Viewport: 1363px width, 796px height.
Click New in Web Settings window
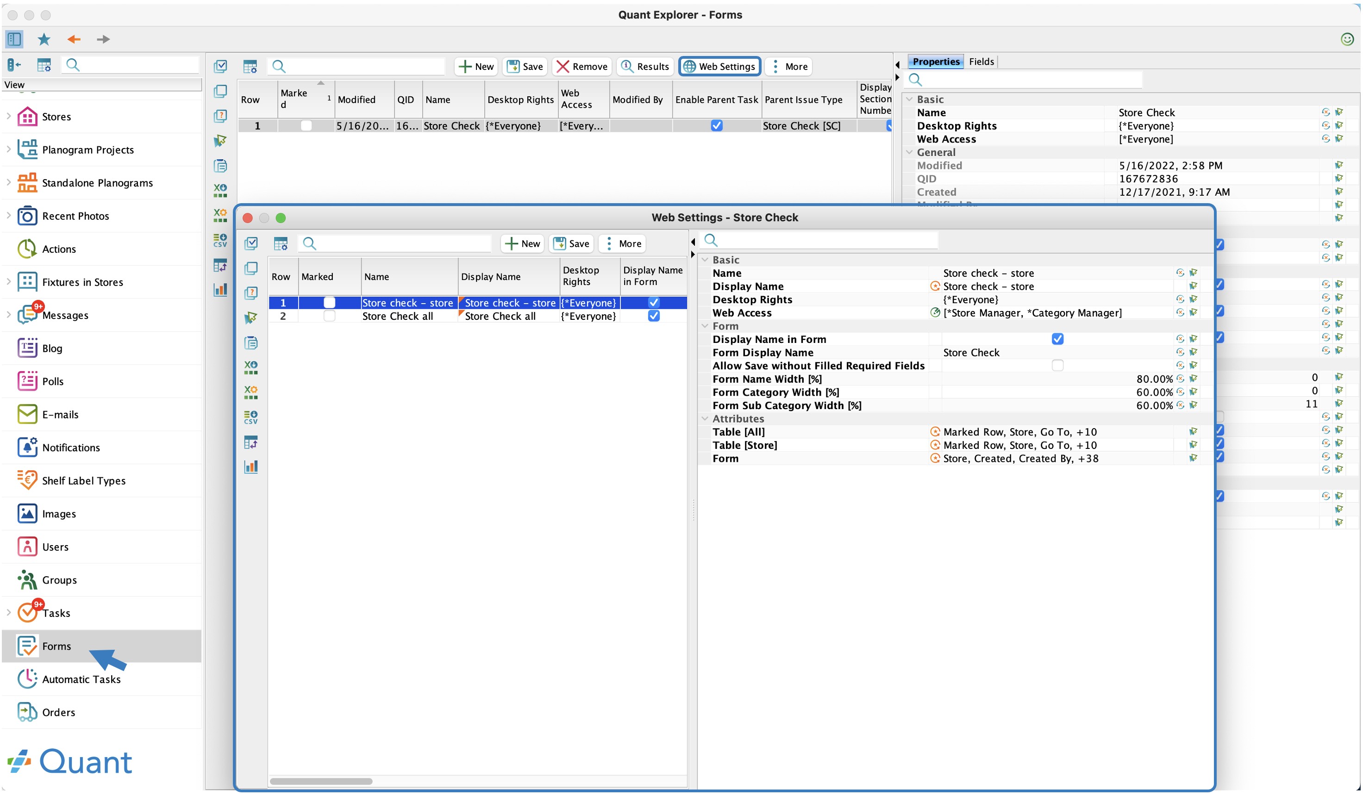(523, 243)
